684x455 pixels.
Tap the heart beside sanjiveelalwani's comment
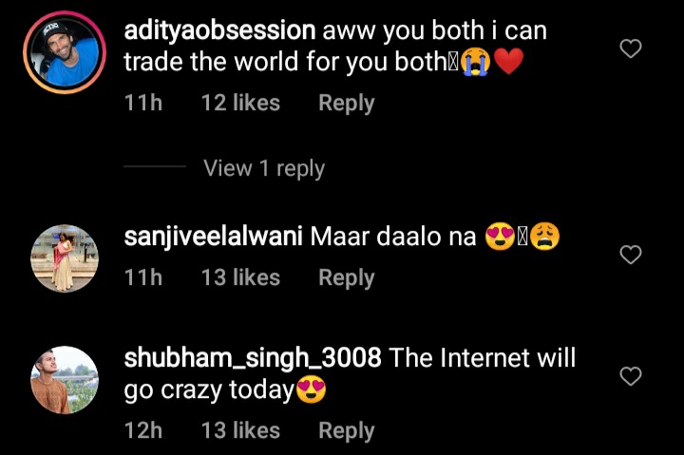(x=631, y=255)
